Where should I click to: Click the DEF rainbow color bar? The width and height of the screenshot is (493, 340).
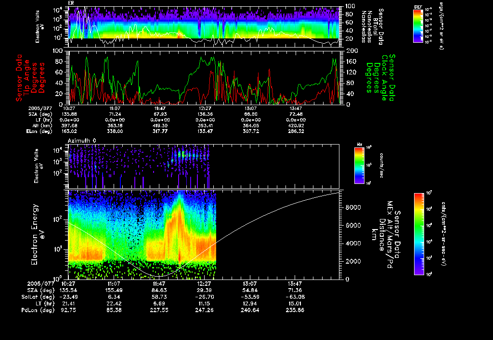(418, 26)
